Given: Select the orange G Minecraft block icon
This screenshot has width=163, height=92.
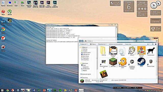Looking at the screenshot, I should (x=104, y=74).
